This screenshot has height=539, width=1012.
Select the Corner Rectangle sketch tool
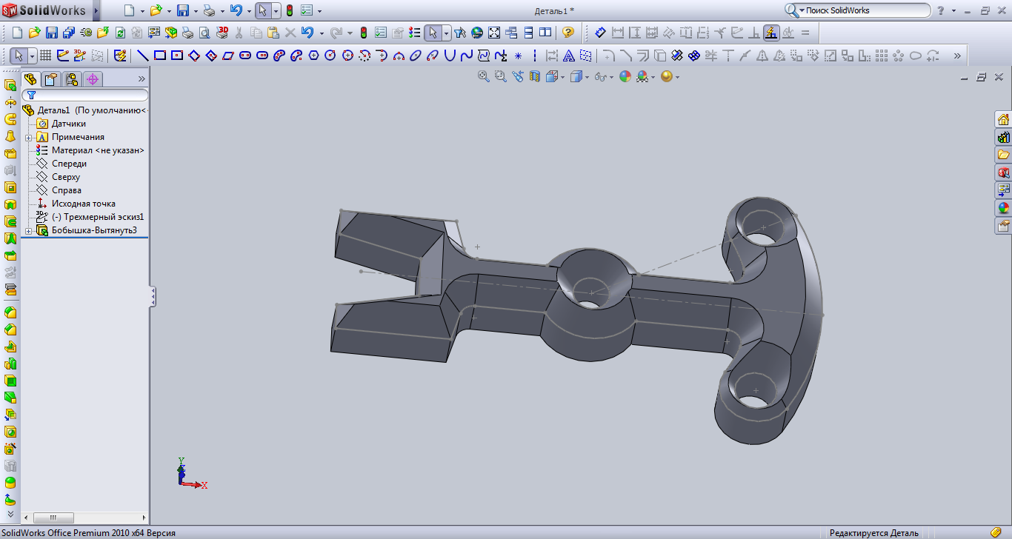pyautogui.click(x=159, y=56)
